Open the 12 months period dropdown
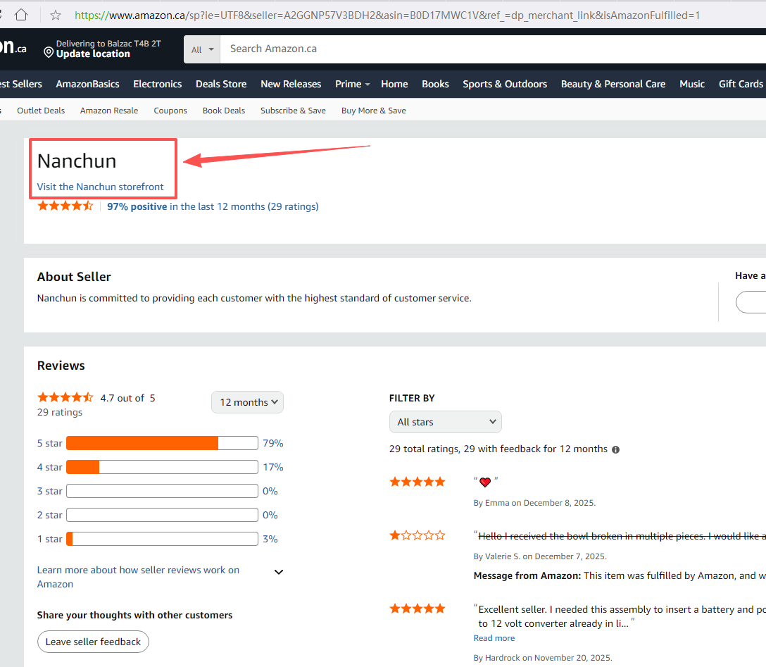 247,402
